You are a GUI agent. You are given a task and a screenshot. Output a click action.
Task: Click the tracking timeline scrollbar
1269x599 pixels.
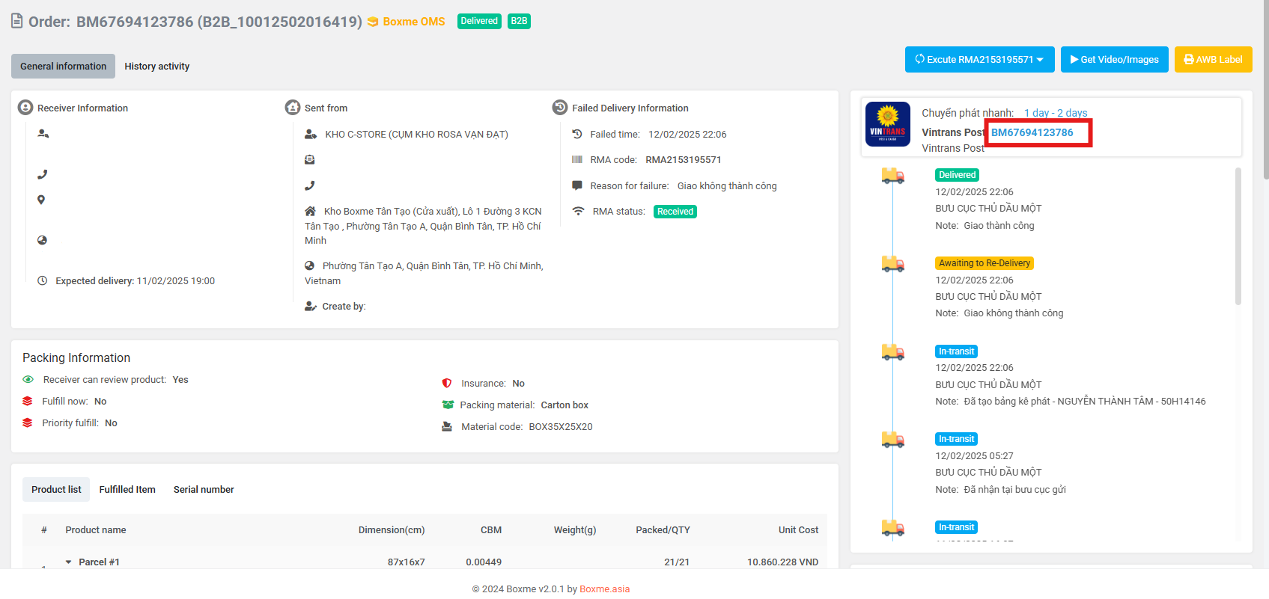(1238, 236)
